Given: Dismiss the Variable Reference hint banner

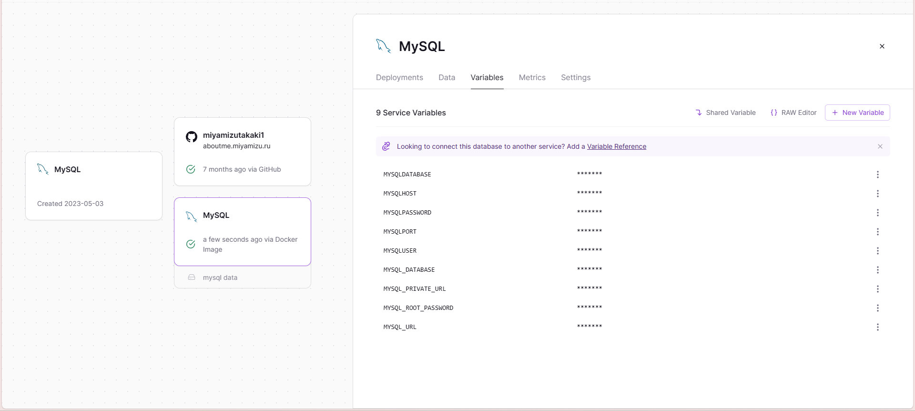Looking at the screenshot, I should click(x=880, y=146).
